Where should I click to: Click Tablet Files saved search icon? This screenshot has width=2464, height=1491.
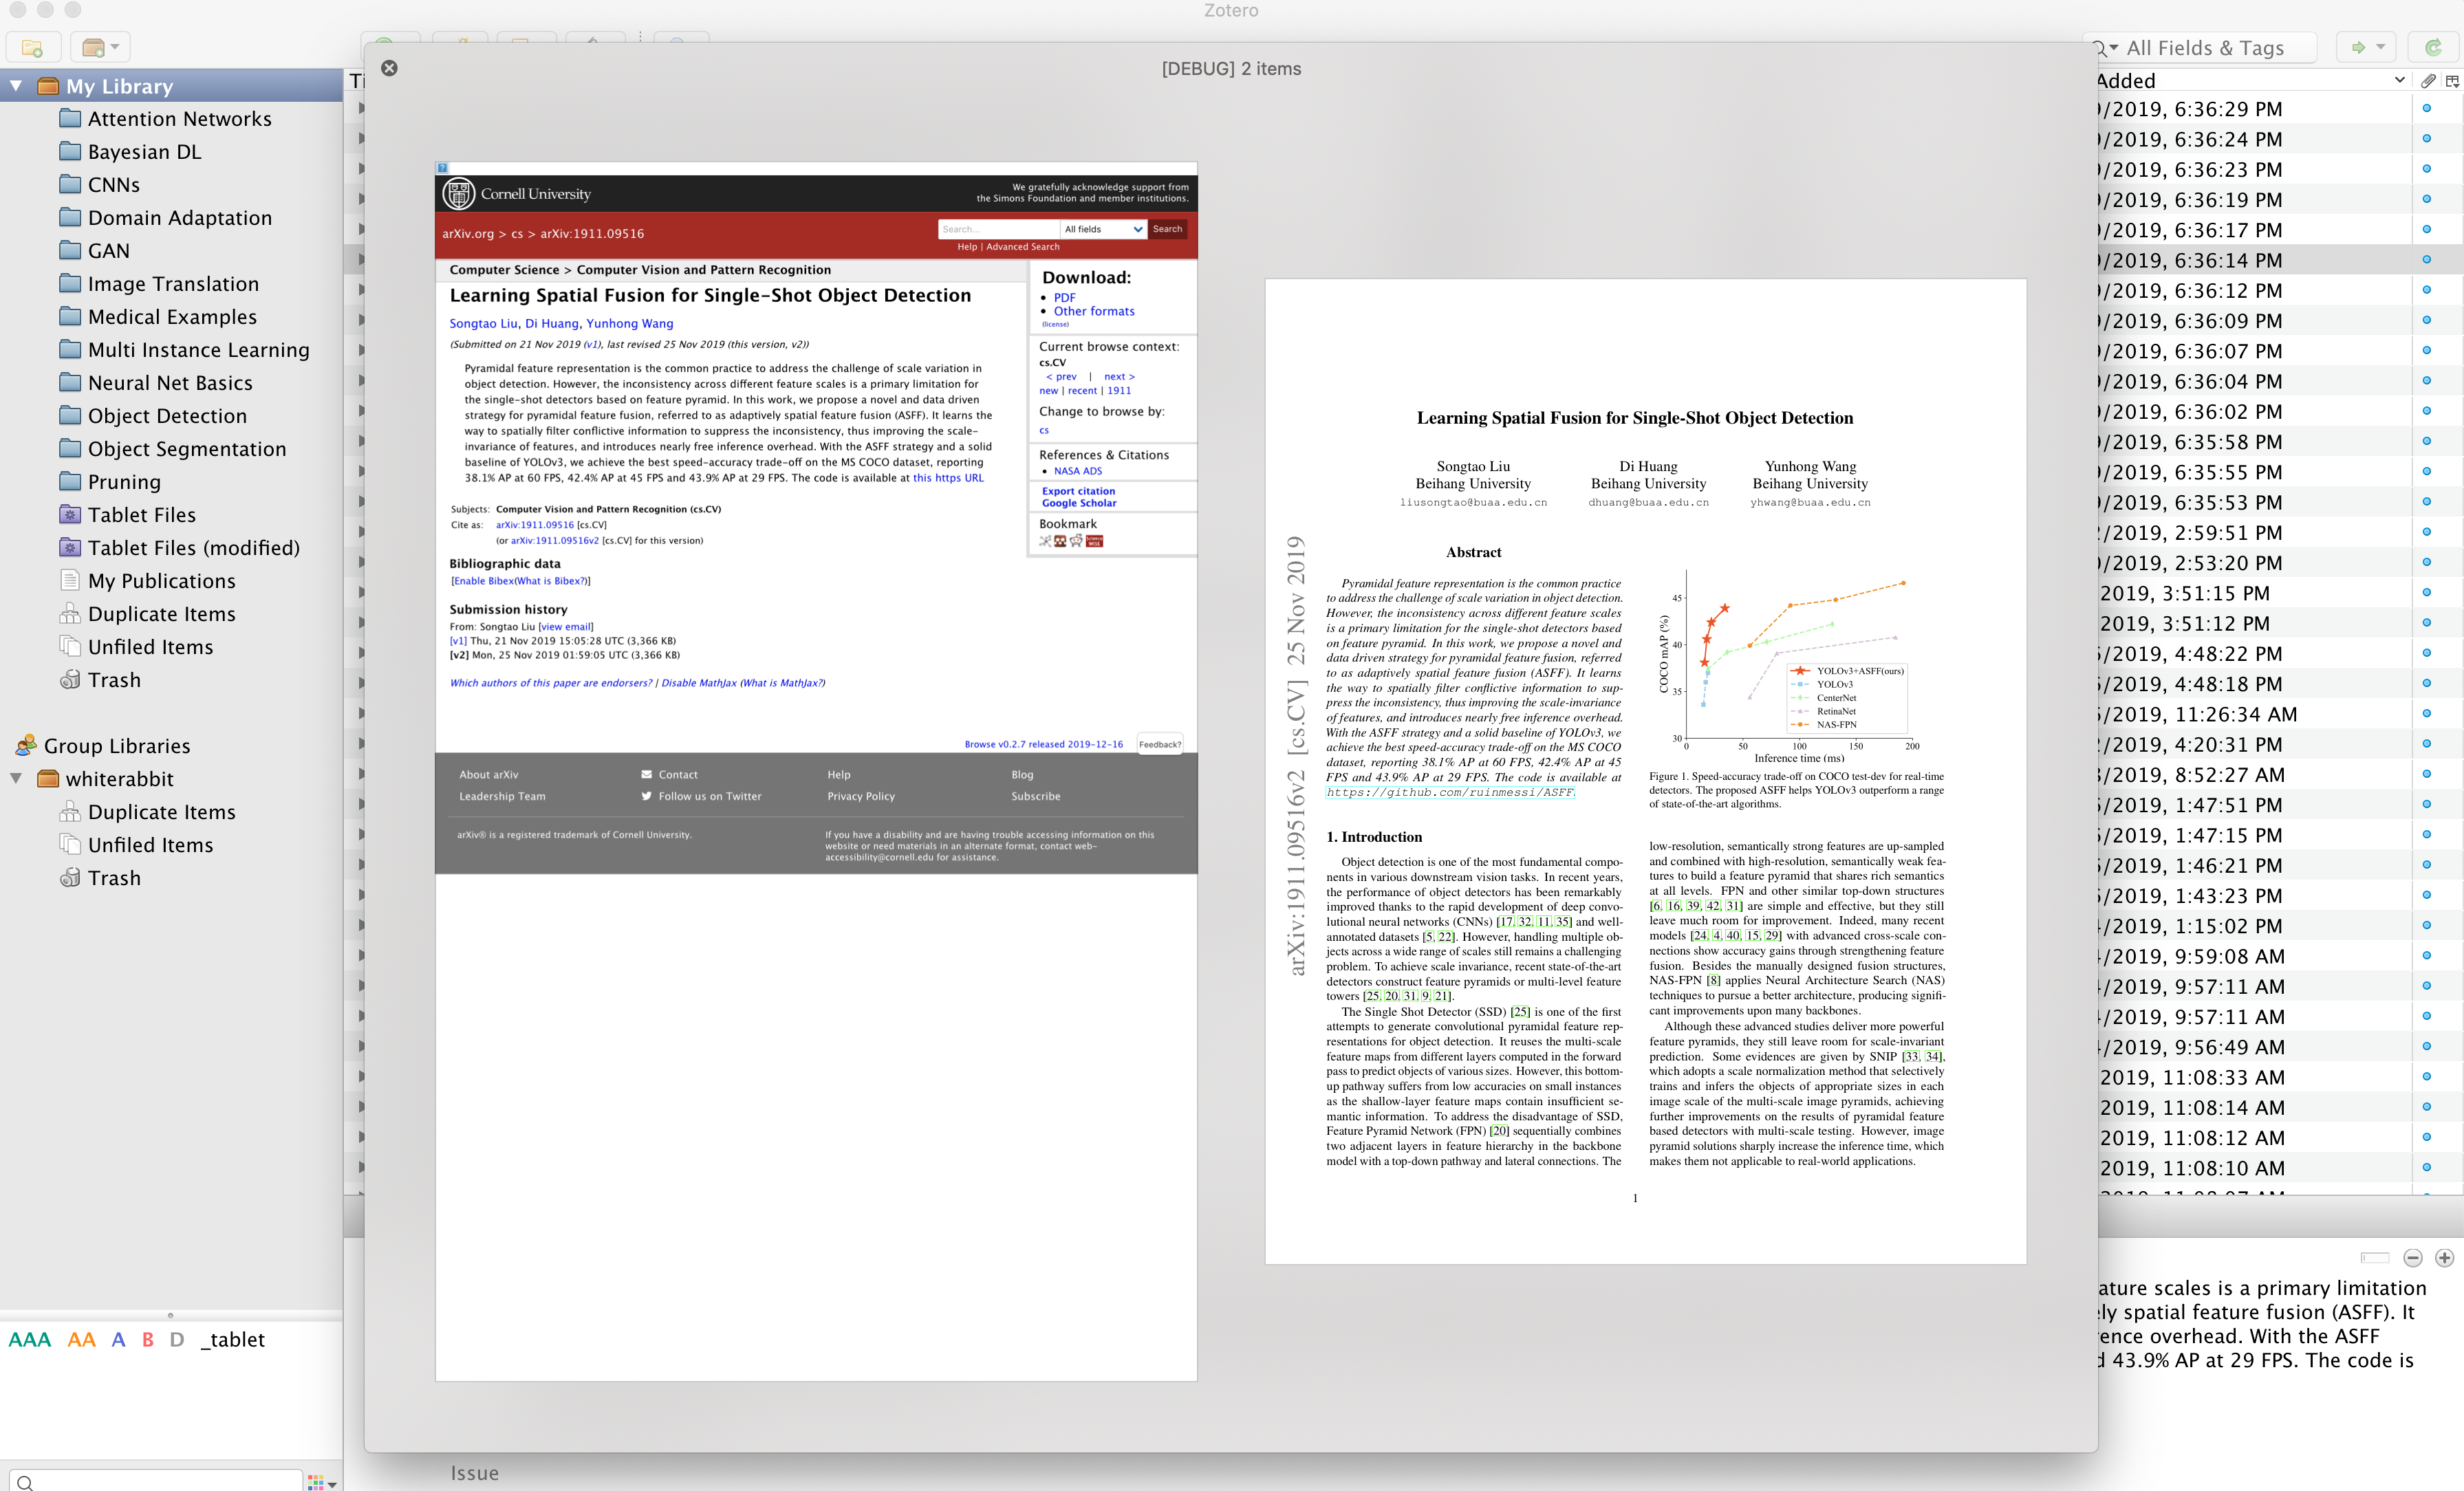pos(70,514)
